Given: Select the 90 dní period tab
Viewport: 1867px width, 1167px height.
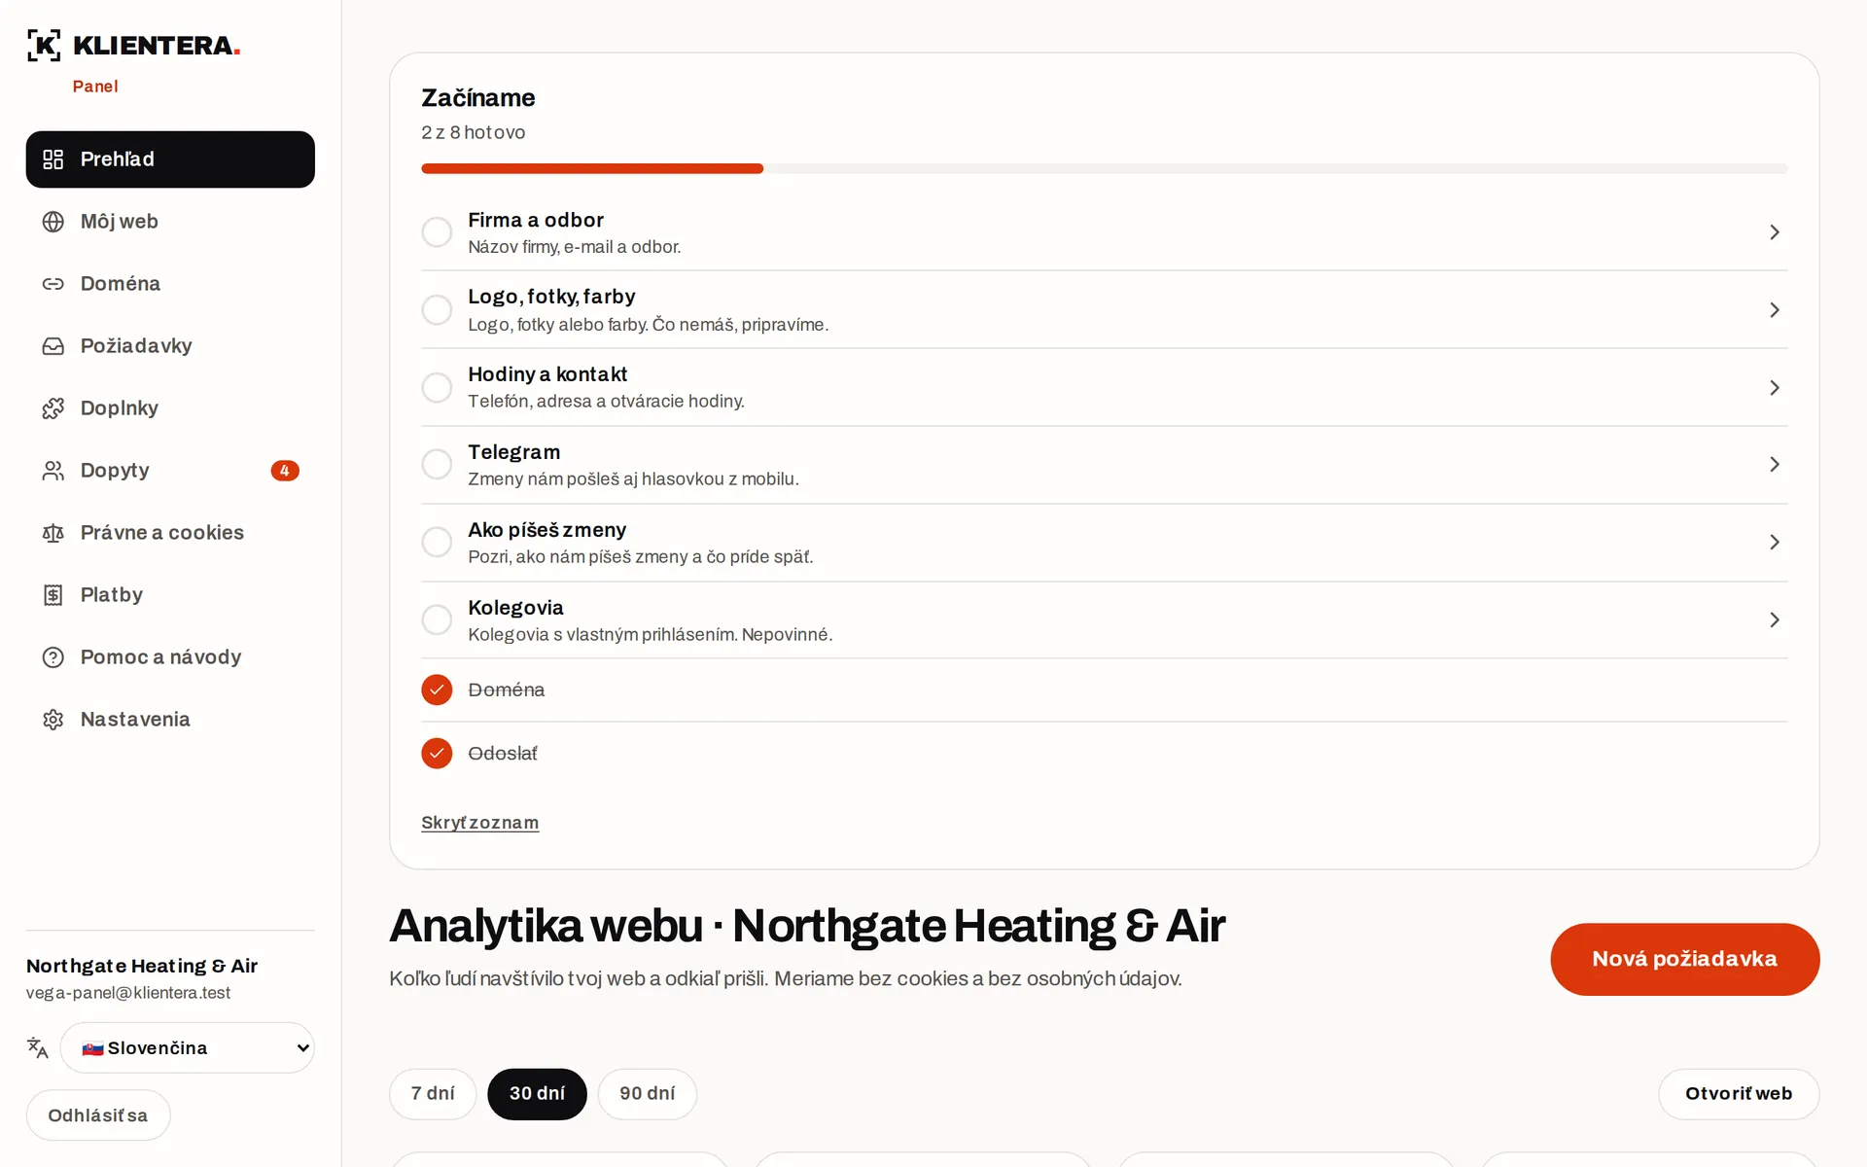Looking at the screenshot, I should click(648, 1094).
